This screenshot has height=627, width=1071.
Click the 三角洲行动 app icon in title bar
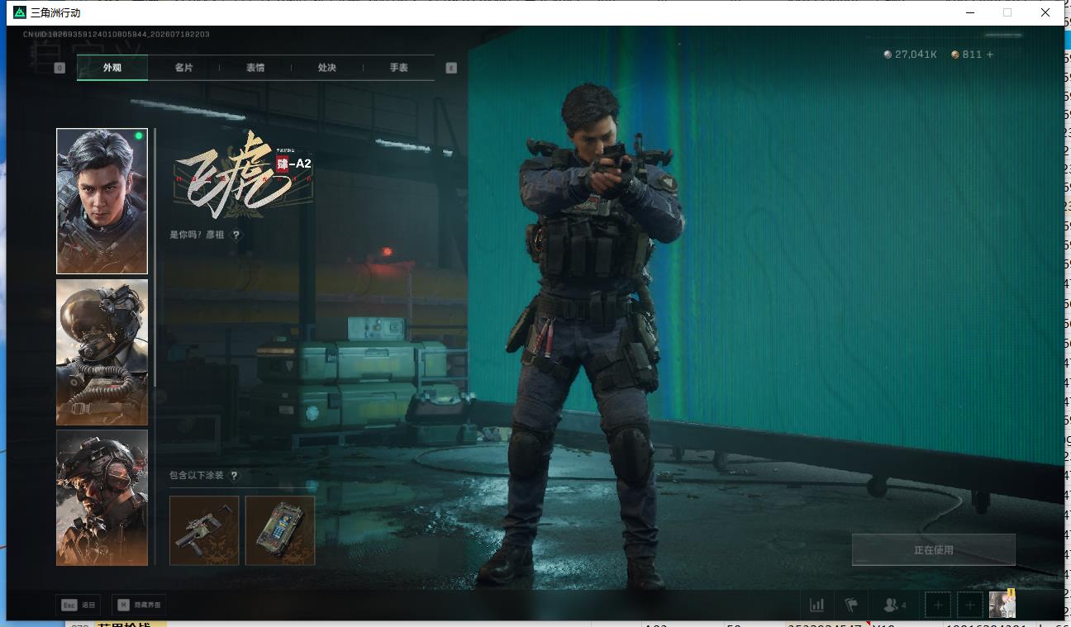click(20, 12)
